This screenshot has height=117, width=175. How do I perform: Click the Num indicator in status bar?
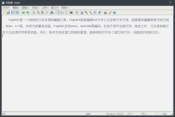tap(166, 114)
